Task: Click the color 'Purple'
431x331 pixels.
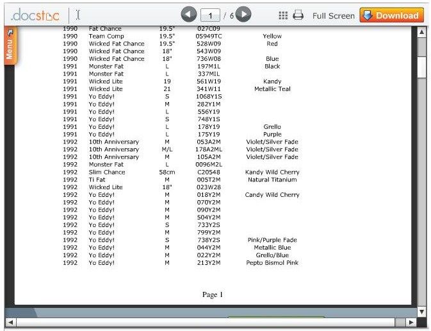Action: 272,134
